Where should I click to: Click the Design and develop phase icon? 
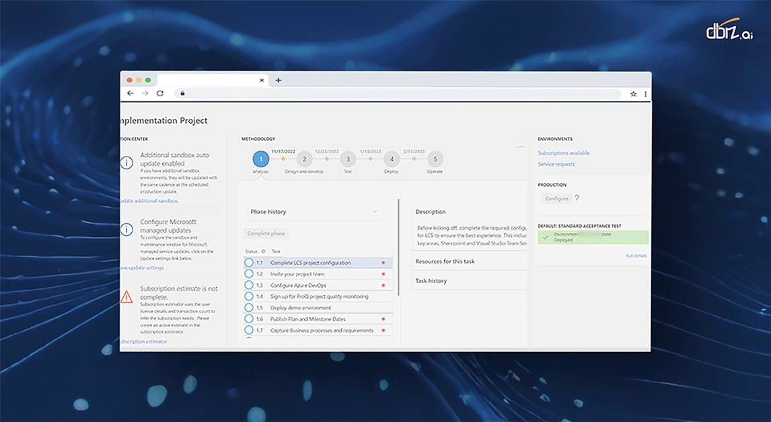pyautogui.click(x=304, y=159)
